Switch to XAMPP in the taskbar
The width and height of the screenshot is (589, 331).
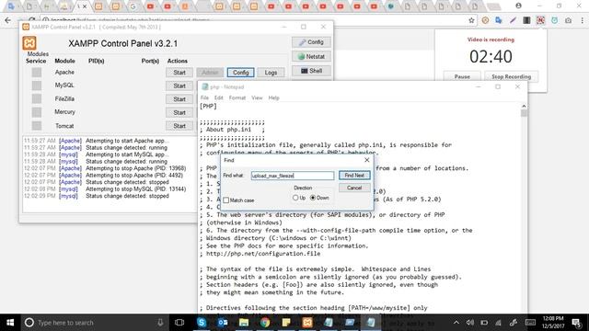click(307, 323)
